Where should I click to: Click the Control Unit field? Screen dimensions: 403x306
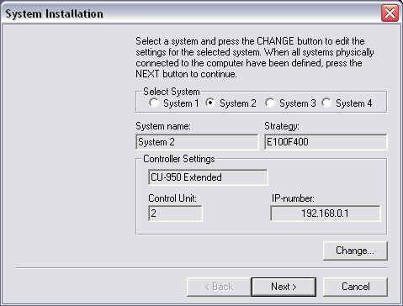pos(175,214)
